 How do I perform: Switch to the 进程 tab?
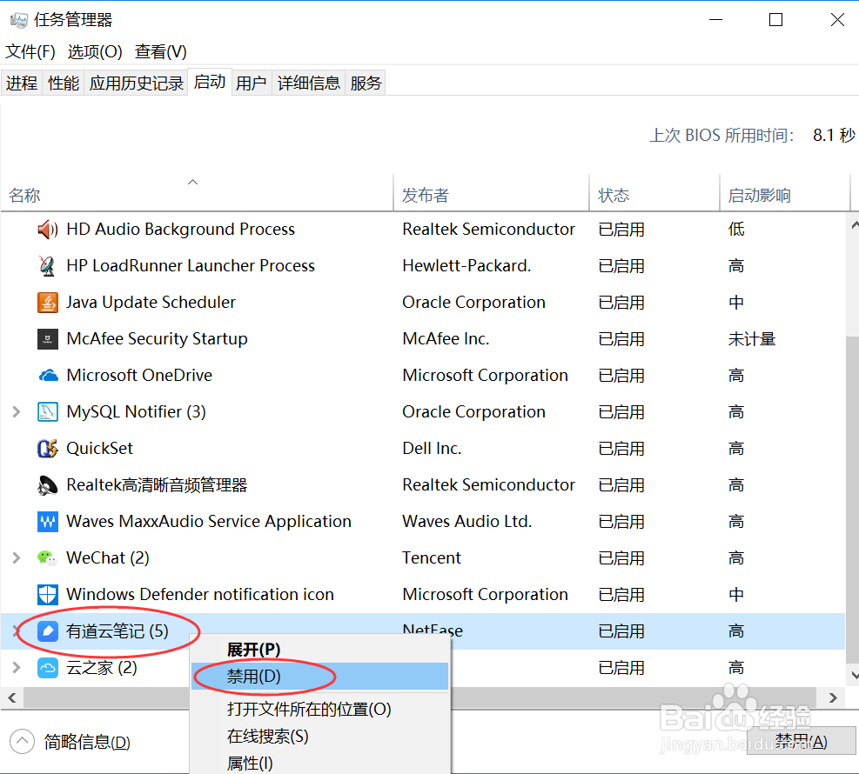click(x=22, y=83)
